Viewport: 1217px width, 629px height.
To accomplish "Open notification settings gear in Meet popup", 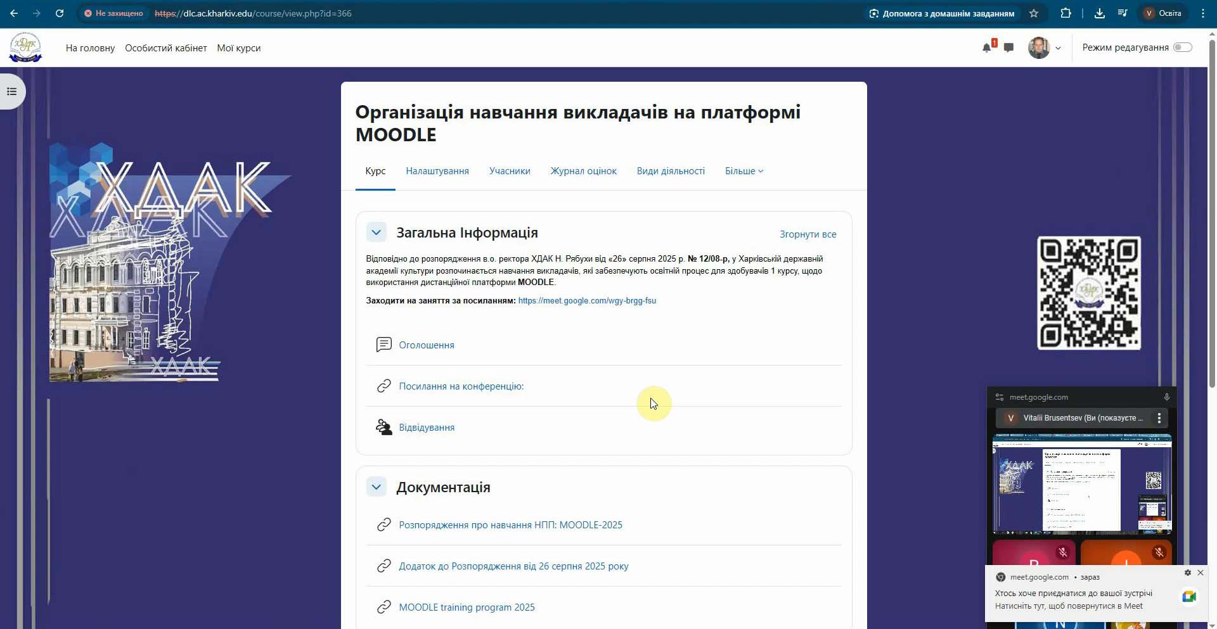I will coord(1187,573).
